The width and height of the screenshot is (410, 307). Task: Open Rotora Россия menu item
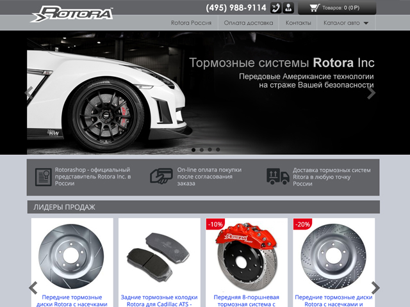pos(191,23)
